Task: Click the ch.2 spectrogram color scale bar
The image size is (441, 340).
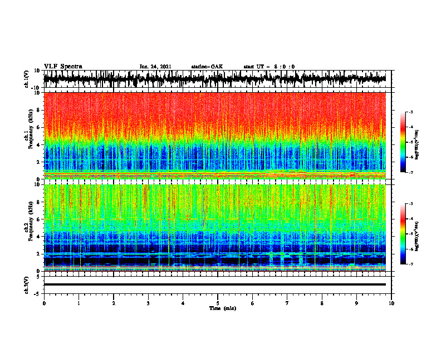Action: point(403,234)
